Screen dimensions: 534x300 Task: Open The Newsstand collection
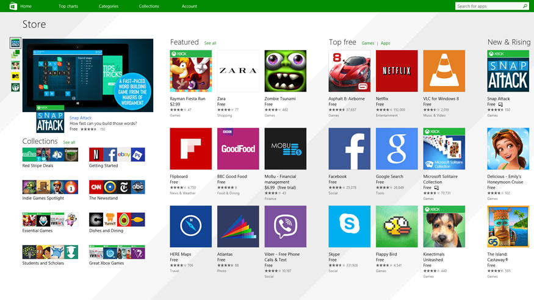[117, 187]
